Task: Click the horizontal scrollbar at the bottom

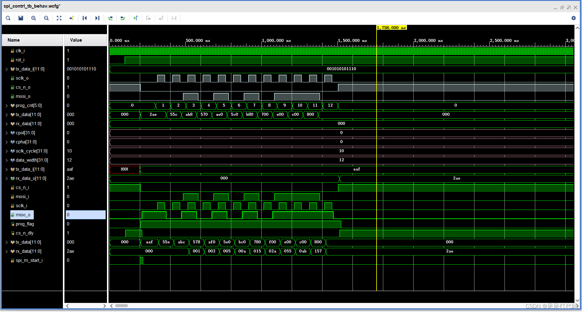Action: point(122,306)
